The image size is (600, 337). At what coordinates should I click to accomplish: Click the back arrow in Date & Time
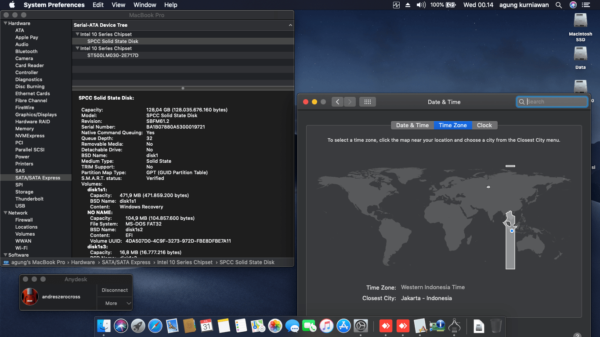pyautogui.click(x=337, y=101)
